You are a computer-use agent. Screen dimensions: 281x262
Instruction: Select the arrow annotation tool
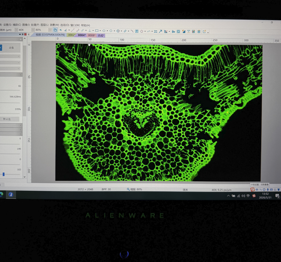pyautogui.click(x=160, y=31)
